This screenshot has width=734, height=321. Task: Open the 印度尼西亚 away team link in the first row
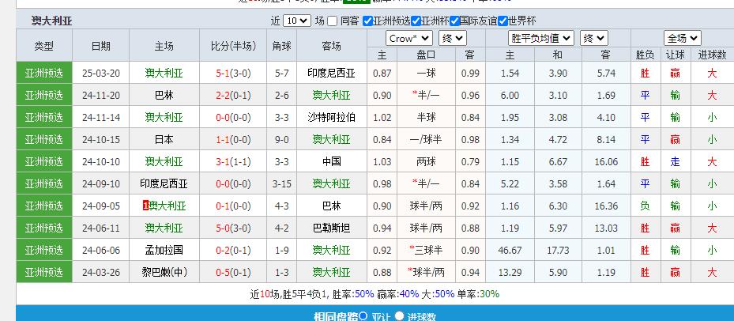click(331, 73)
